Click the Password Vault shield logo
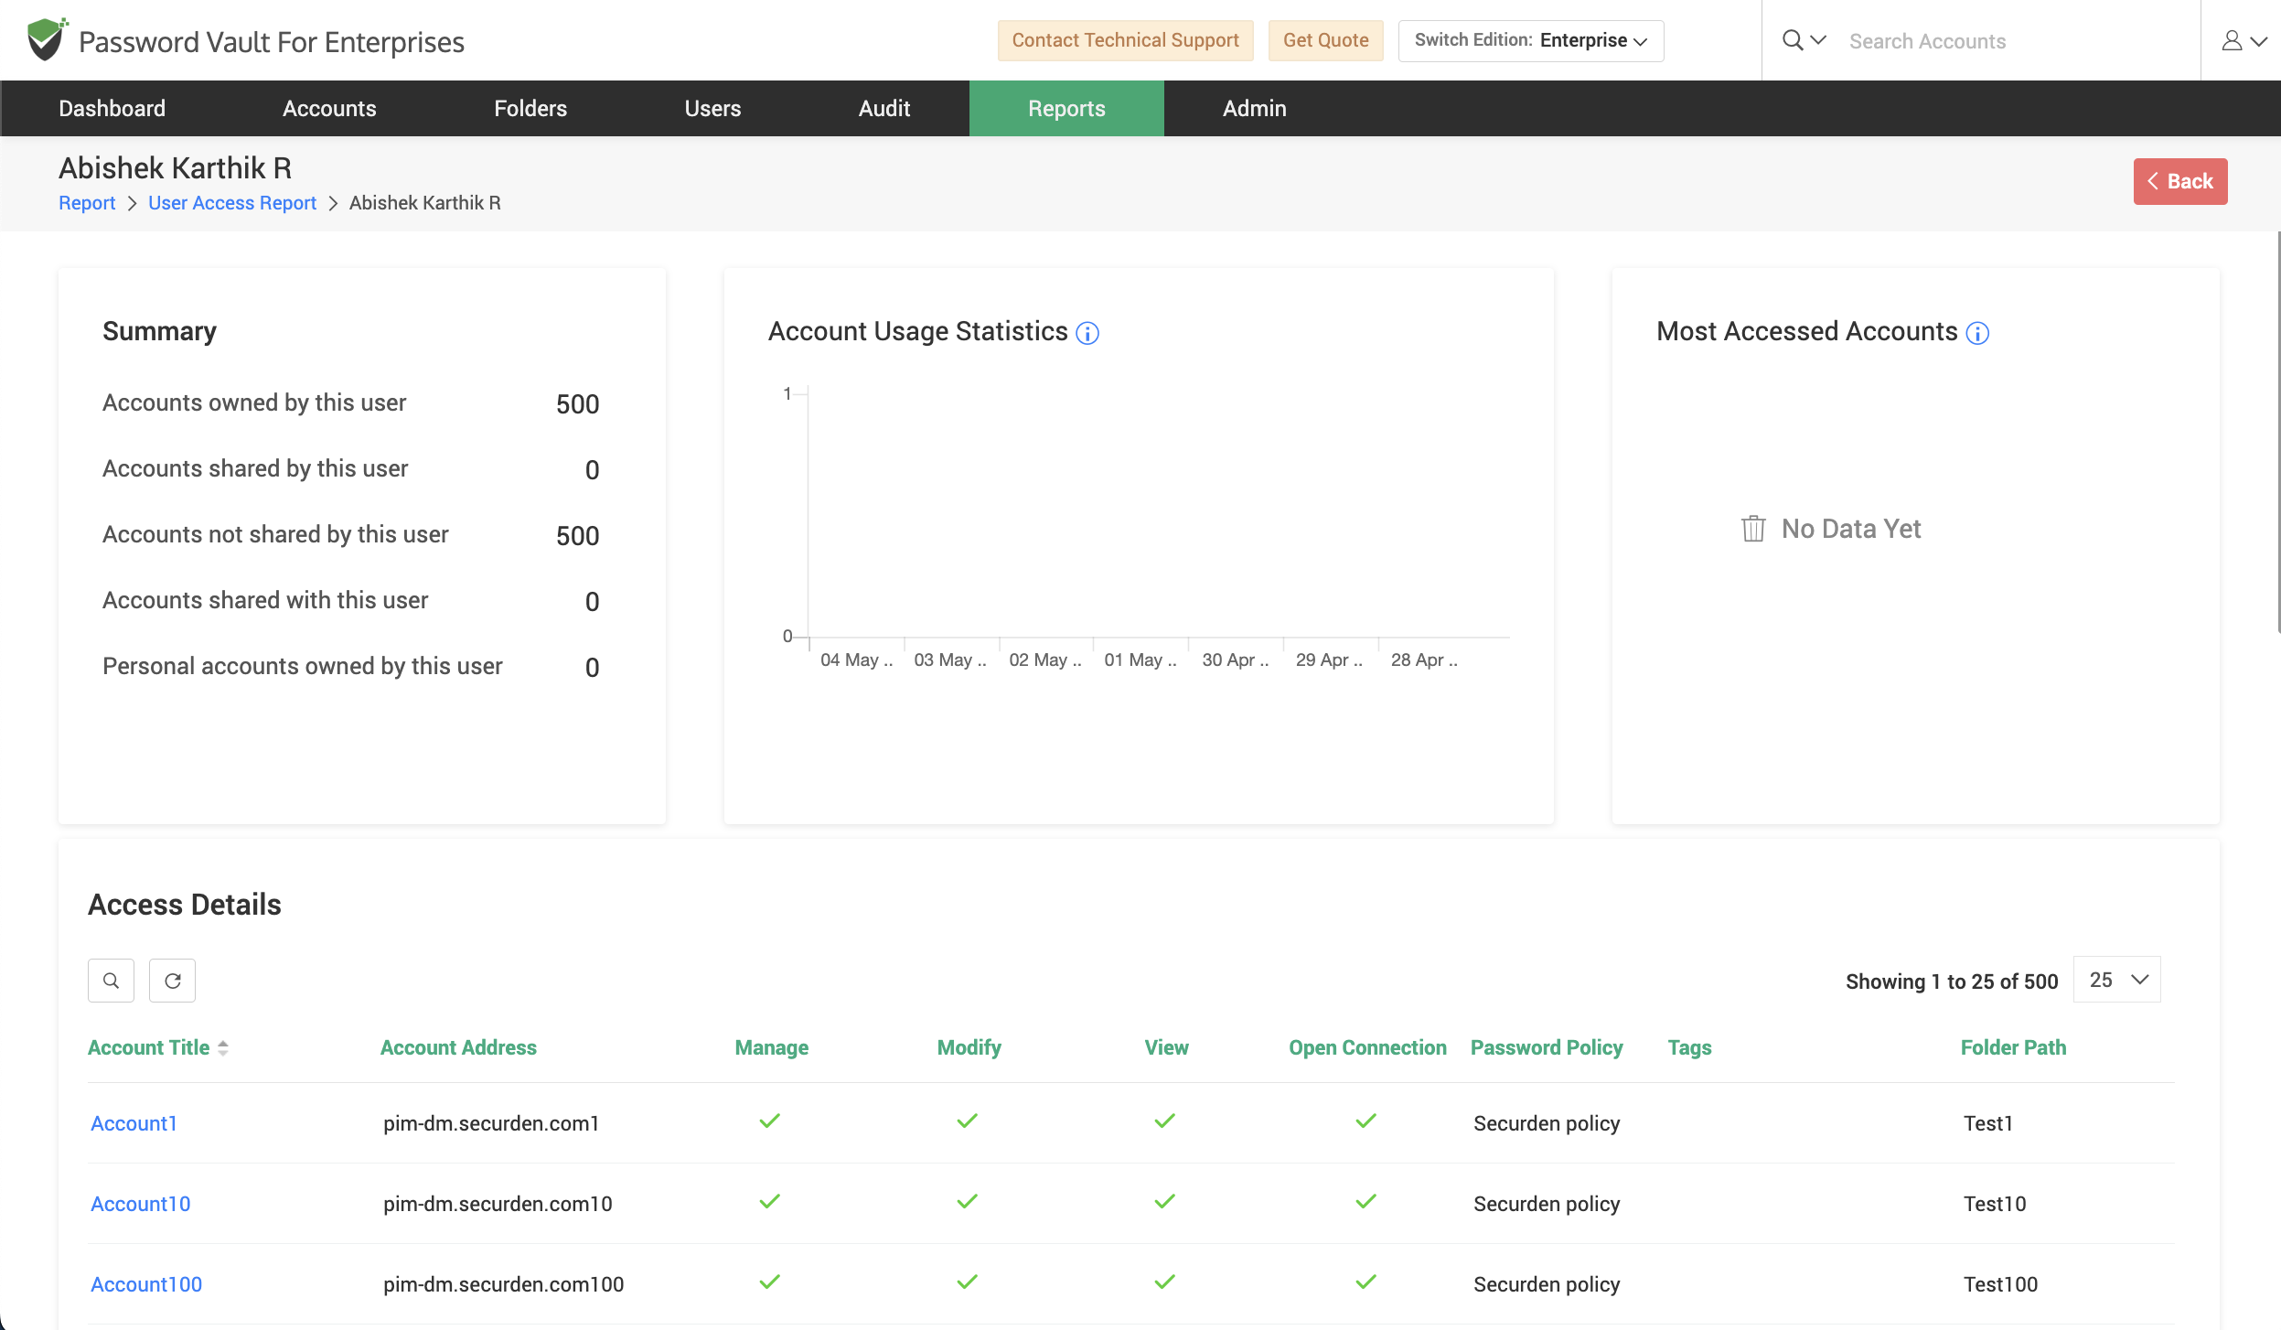The image size is (2281, 1330). 47,39
